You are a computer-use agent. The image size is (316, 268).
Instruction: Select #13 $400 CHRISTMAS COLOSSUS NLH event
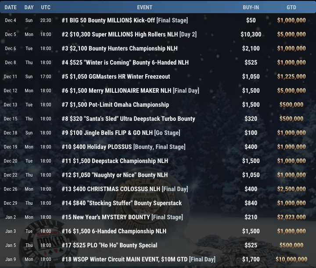click(125, 189)
